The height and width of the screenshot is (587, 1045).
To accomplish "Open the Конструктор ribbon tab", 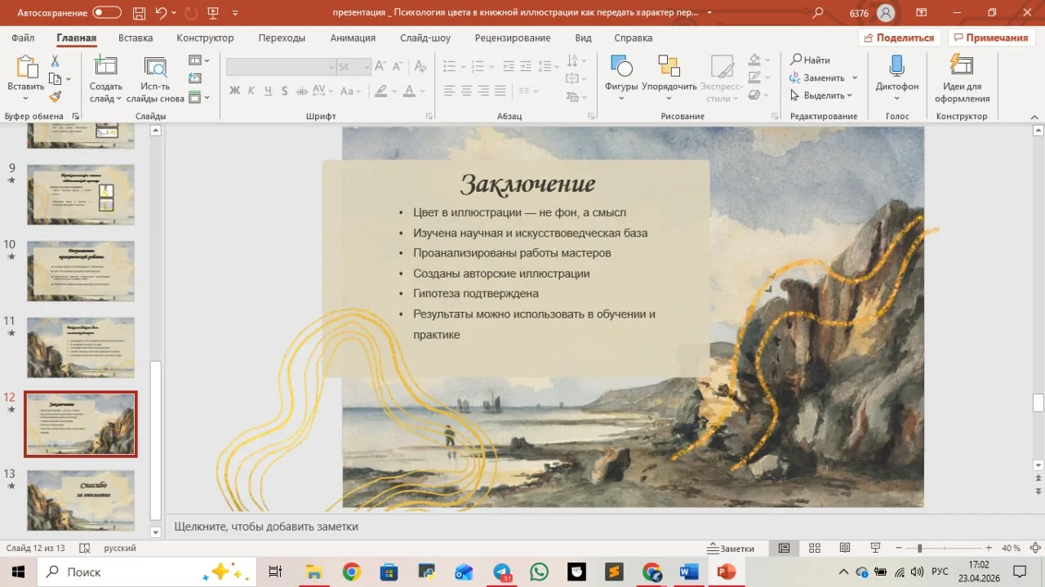I will [205, 38].
